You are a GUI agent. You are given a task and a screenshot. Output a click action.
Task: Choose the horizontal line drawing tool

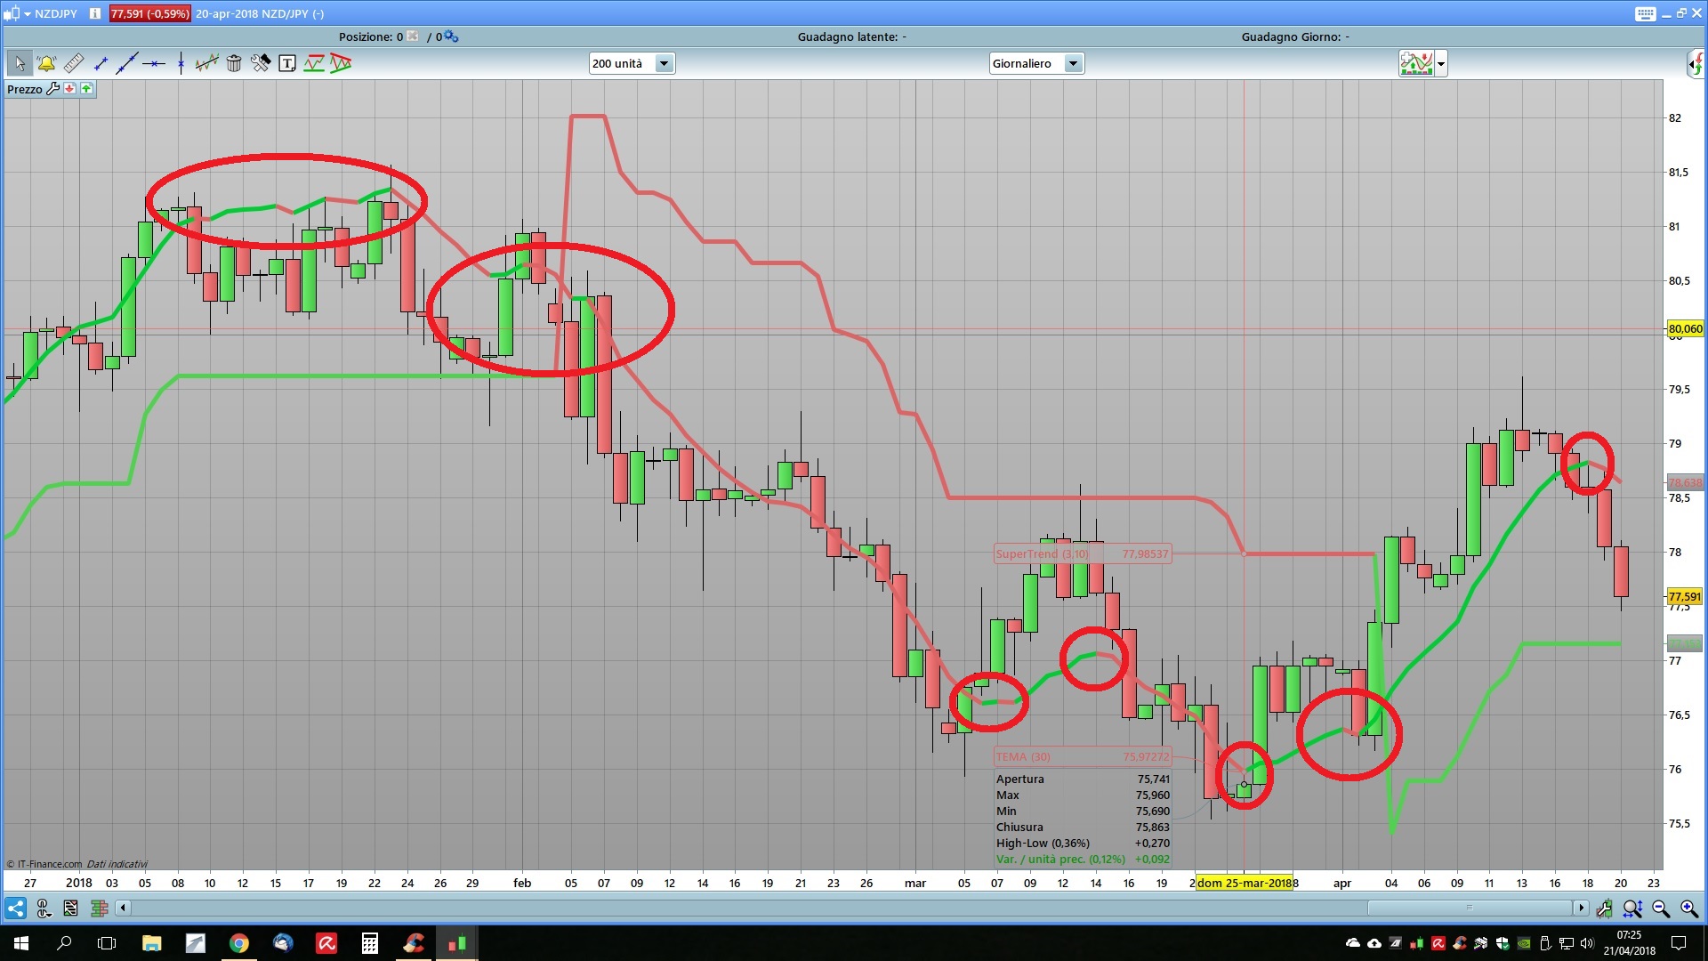pos(154,63)
